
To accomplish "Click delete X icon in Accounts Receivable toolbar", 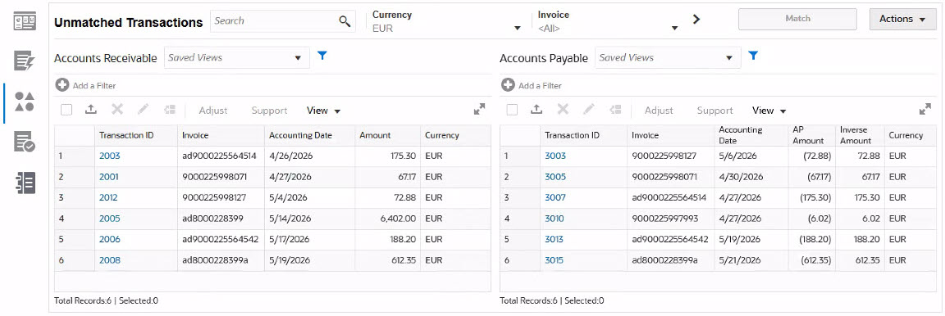I will pos(117,110).
